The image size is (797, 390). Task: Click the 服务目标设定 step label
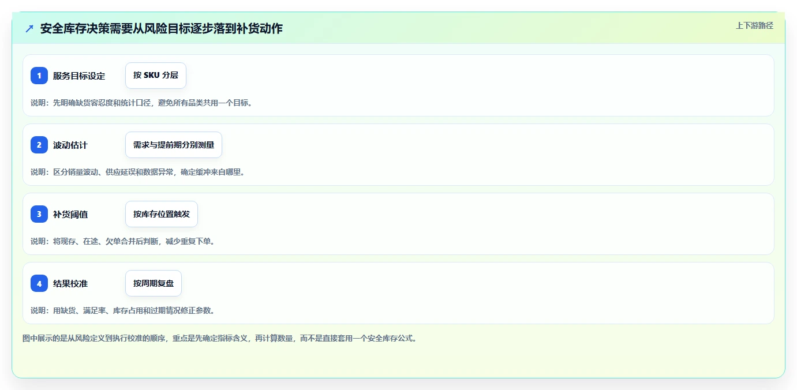[x=79, y=76]
